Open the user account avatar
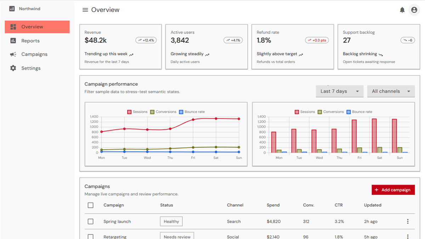 pos(414,10)
